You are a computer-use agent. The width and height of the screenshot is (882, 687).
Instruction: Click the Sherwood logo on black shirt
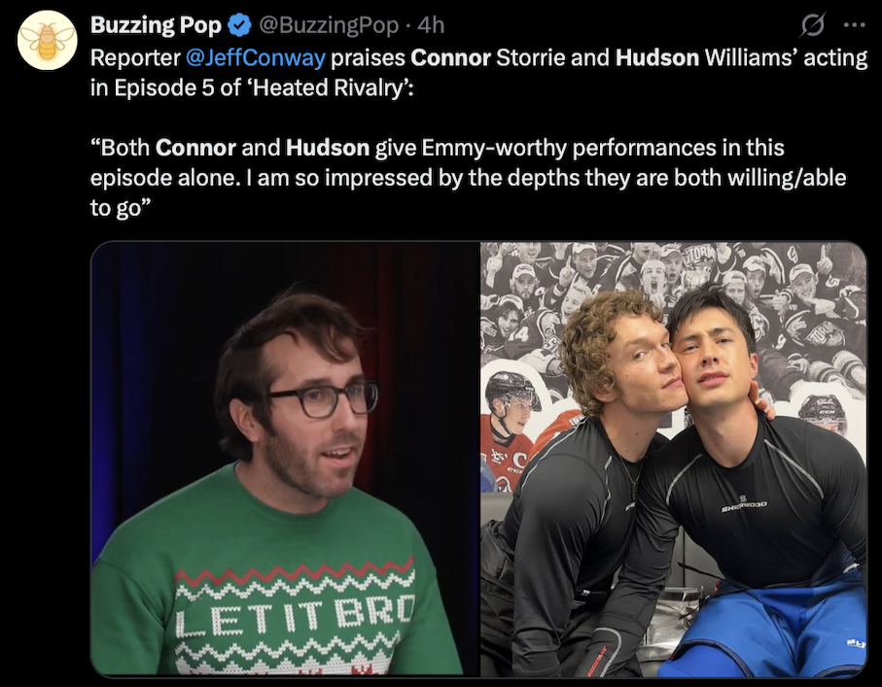click(744, 507)
